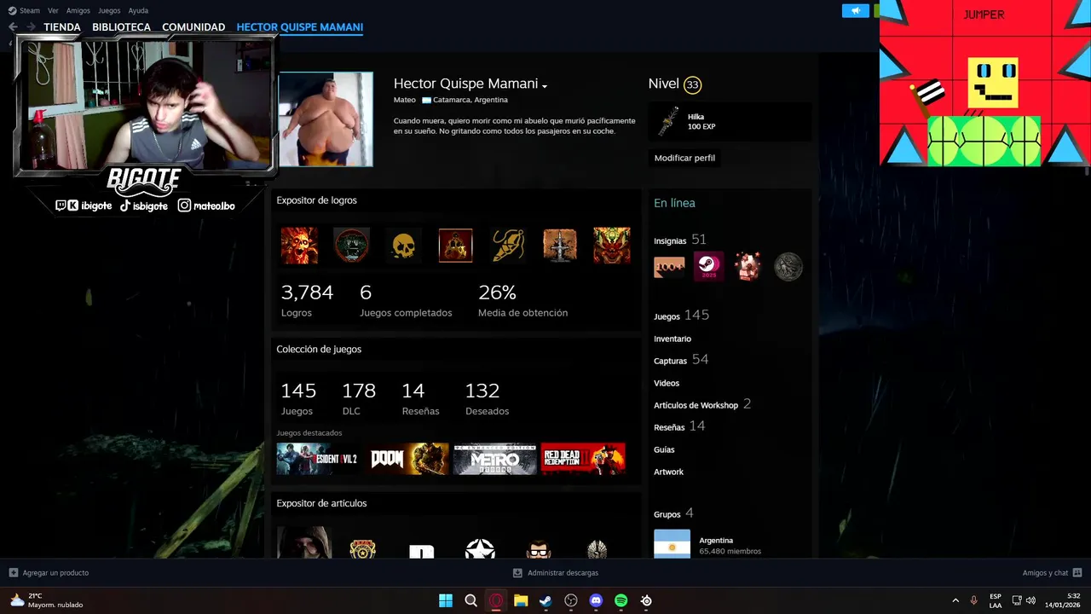Viewport: 1091px width, 614px height.
Task: Open the Argentina group link
Action: point(716,540)
